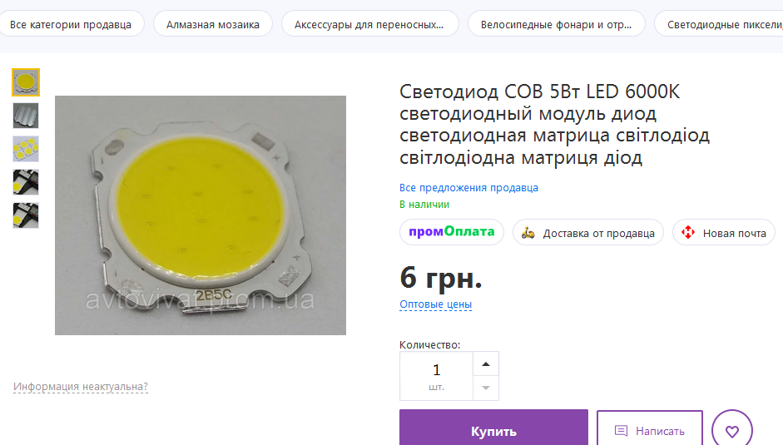Click Информация неактуальна? link
This screenshot has height=445, width=783.
pyautogui.click(x=81, y=387)
